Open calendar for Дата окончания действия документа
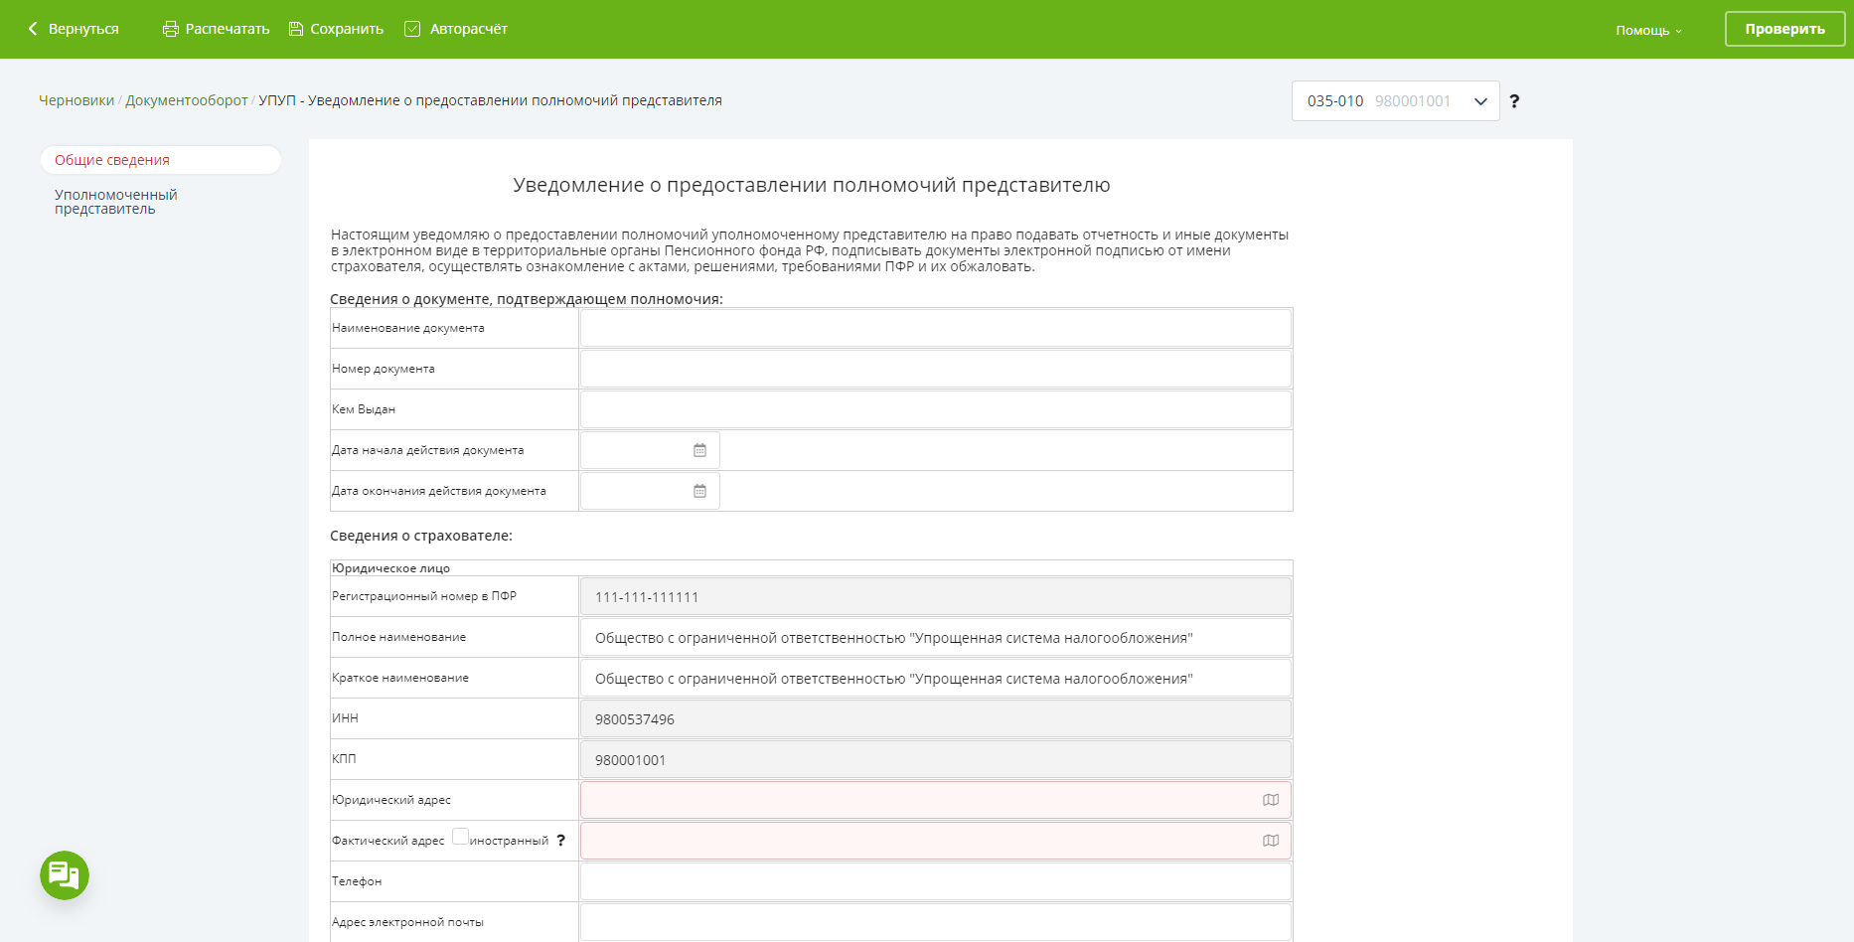Screen dimensions: 1854x942 click(x=699, y=491)
